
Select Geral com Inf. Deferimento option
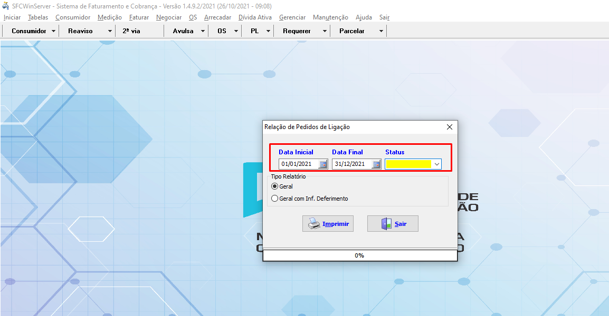tap(274, 199)
